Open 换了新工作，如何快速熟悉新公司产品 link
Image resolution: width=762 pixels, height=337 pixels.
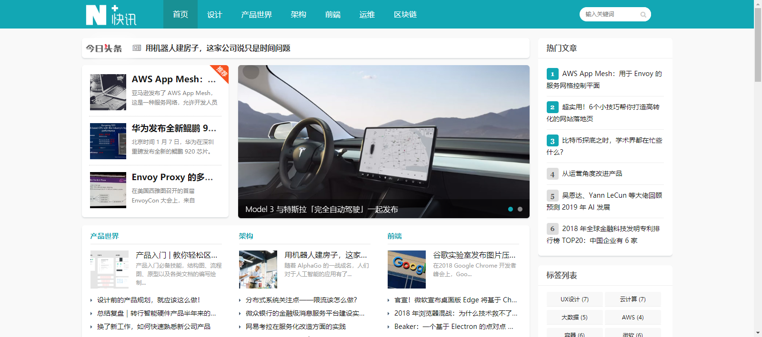154,327
